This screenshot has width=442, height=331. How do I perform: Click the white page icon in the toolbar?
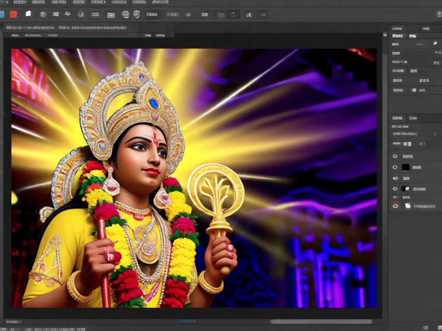click(28, 13)
